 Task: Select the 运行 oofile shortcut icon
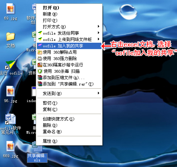[10, 65]
